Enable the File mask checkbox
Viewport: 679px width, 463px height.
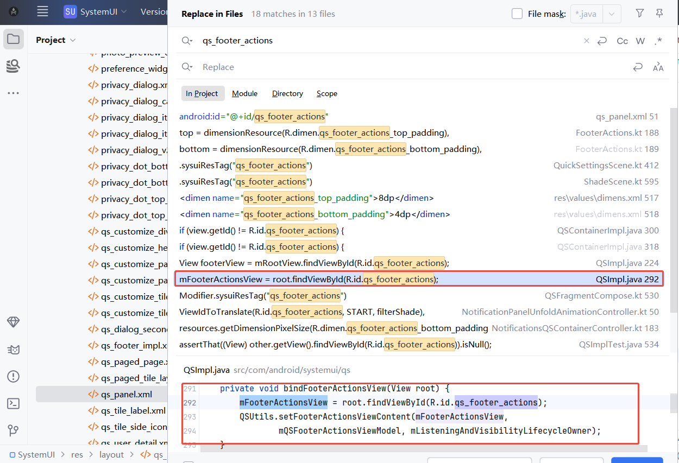(517, 14)
